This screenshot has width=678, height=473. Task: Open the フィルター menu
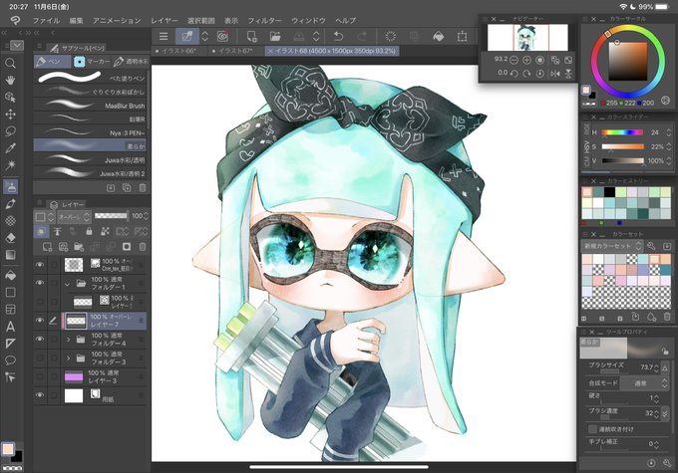point(264,20)
